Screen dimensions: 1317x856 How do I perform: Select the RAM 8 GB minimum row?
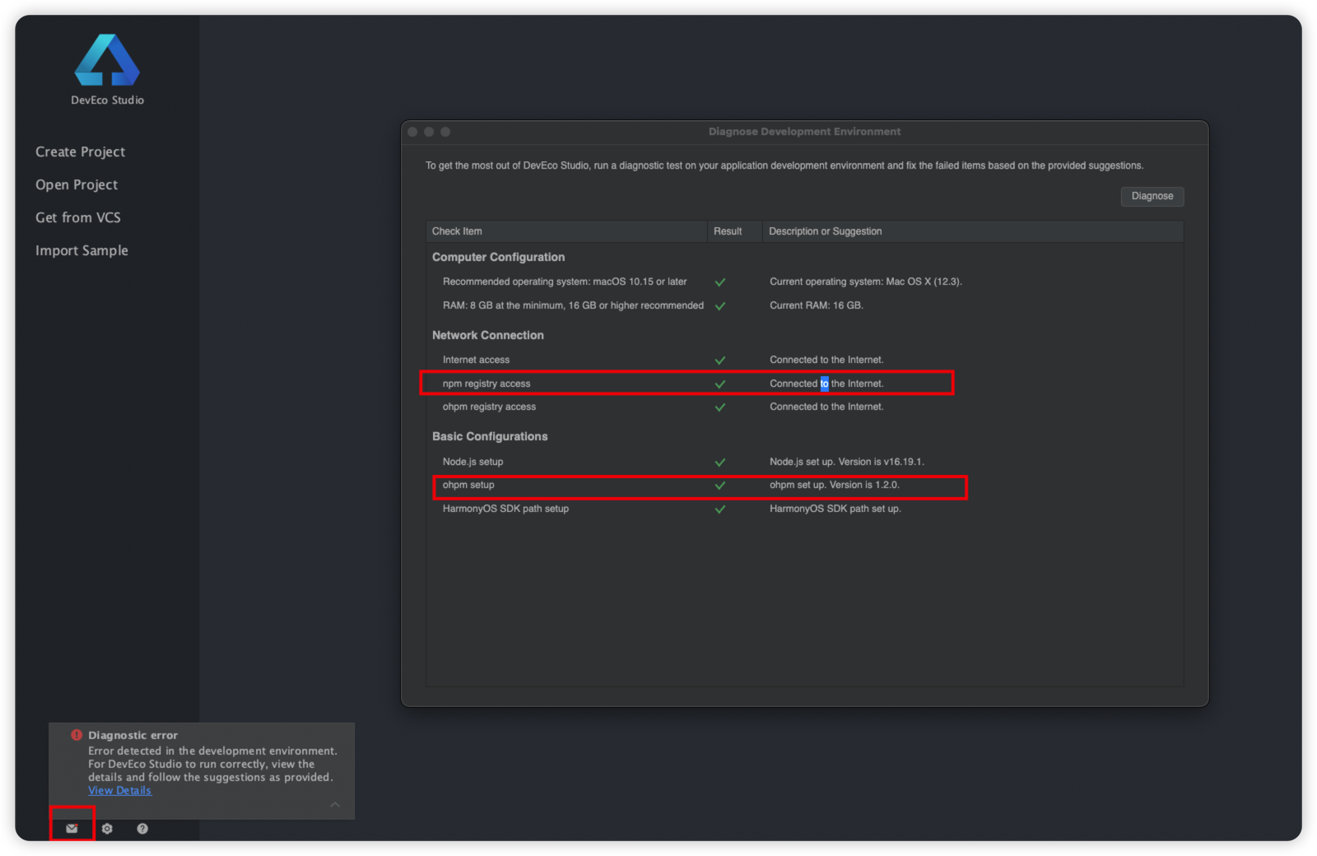click(805, 305)
